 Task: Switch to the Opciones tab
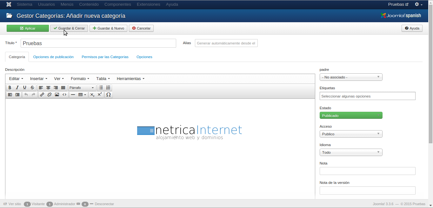[x=144, y=57]
